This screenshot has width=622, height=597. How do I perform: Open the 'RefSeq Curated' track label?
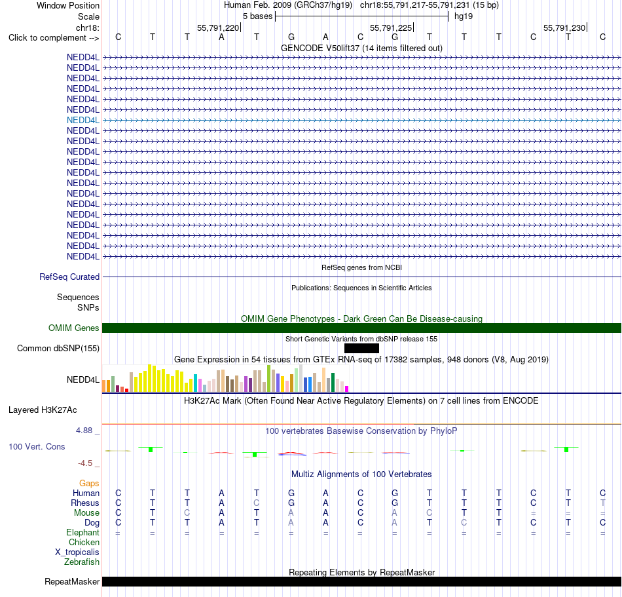tap(69, 277)
